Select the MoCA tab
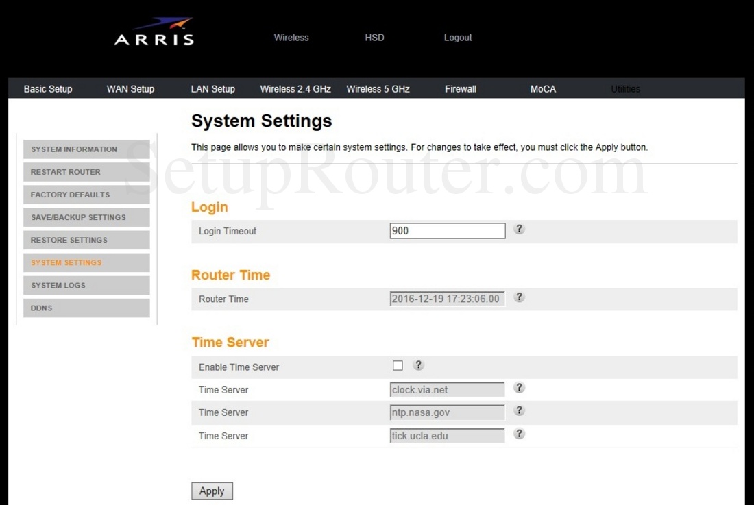This screenshot has width=754, height=505. click(542, 88)
